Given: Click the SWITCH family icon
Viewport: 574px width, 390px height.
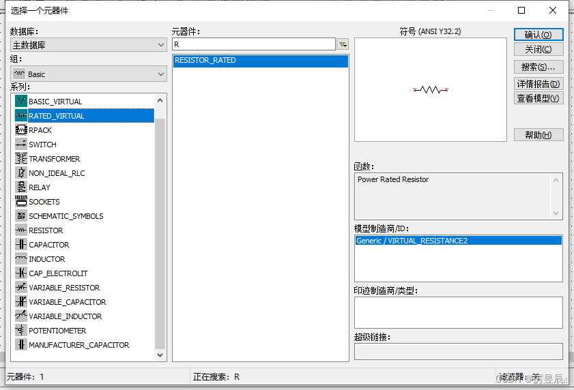Looking at the screenshot, I should click(20, 145).
